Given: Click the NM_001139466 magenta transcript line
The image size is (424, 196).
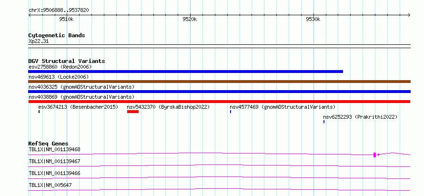Looking at the screenshot, I should (x=219, y=177).
